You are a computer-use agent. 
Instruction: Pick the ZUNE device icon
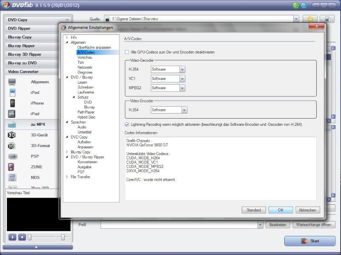[12, 167]
